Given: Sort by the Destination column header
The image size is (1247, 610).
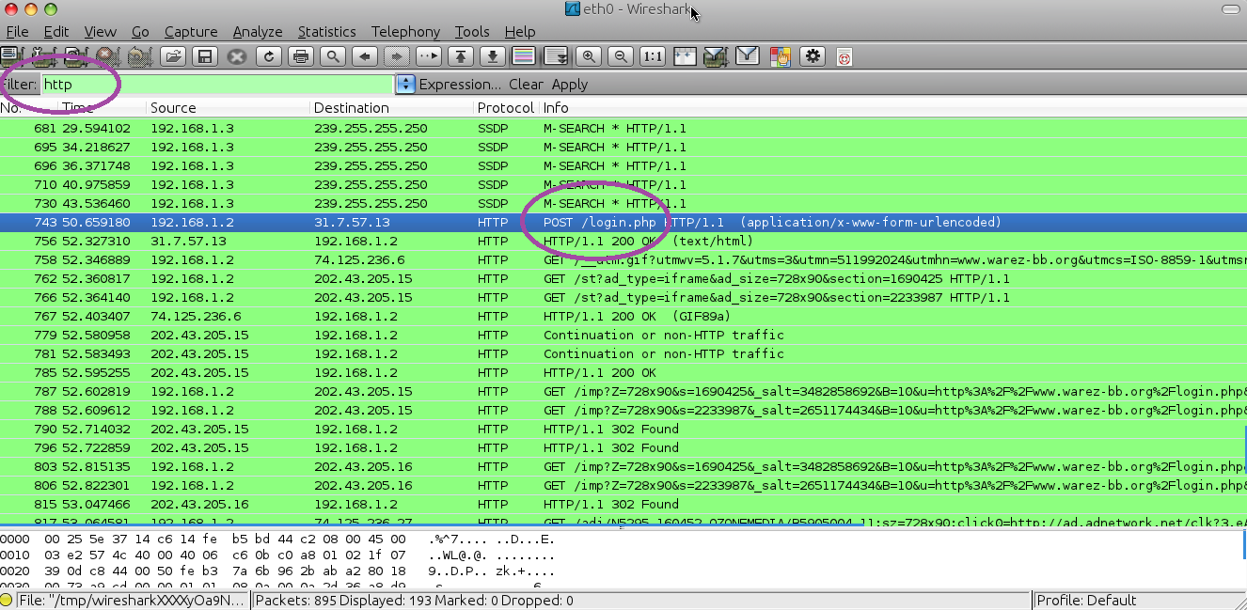Looking at the screenshot, I should click(392, 108).
